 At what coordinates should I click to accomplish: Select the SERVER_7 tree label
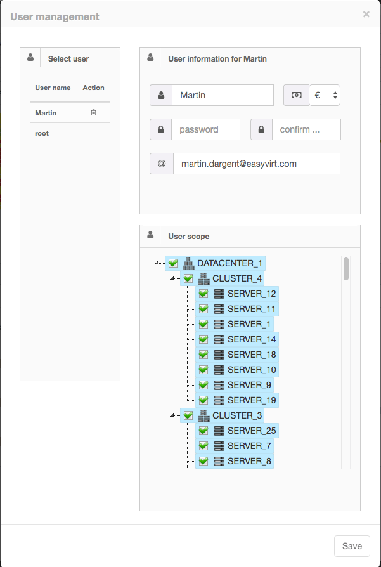[x=249, y=446]
